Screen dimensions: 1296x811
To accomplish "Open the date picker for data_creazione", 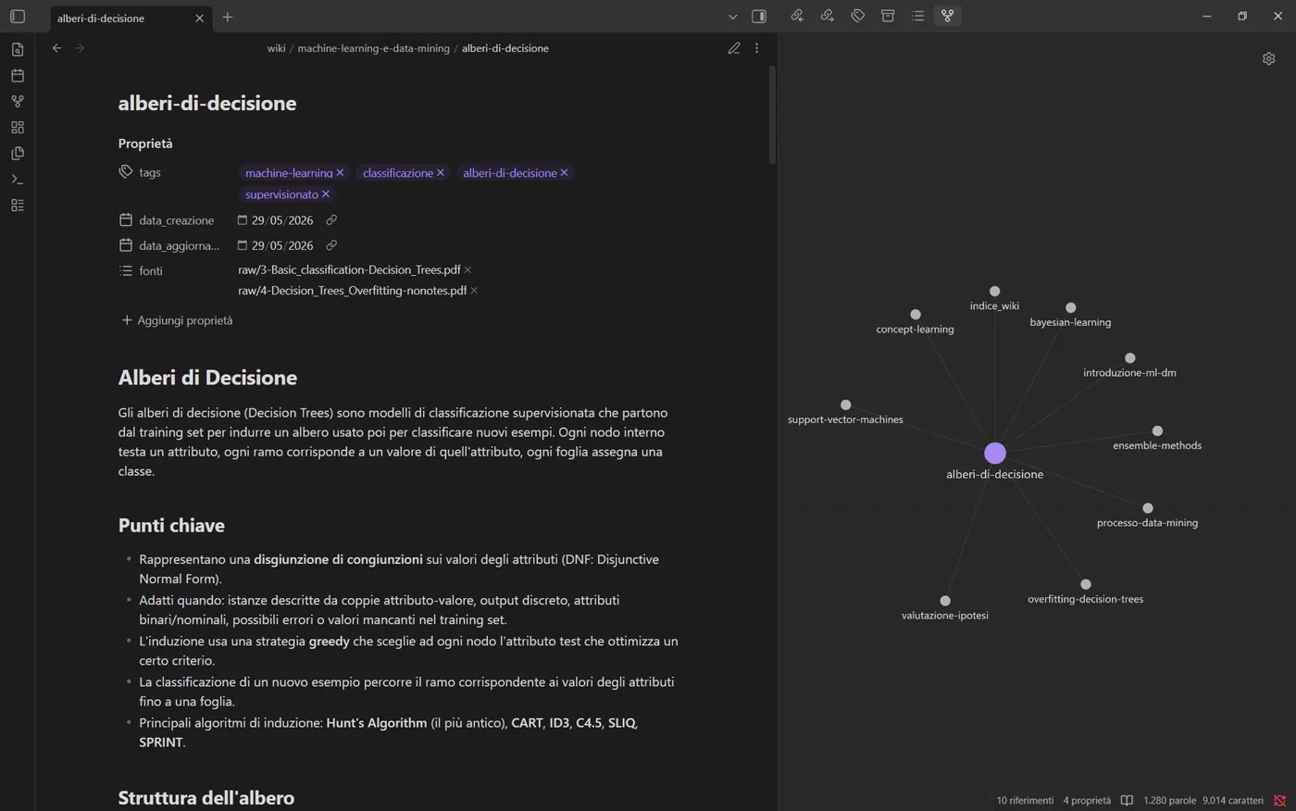I will pos(243,220).
